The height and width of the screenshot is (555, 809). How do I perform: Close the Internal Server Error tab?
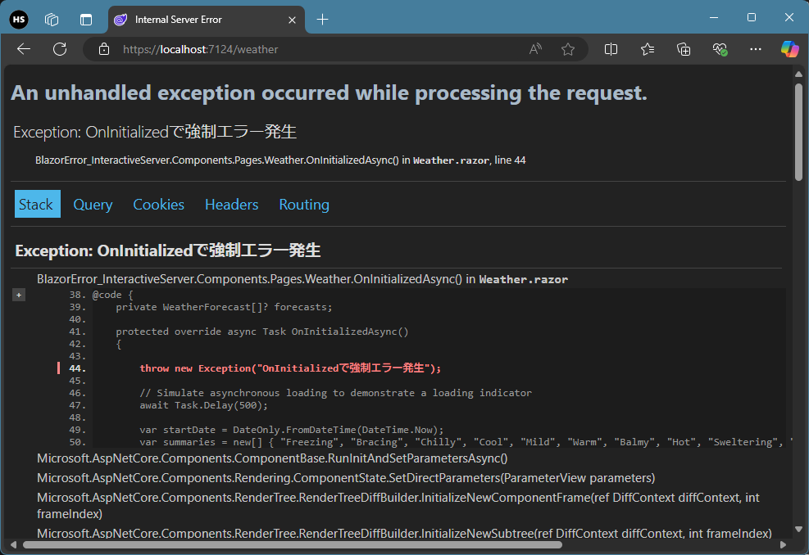[292, 20]
